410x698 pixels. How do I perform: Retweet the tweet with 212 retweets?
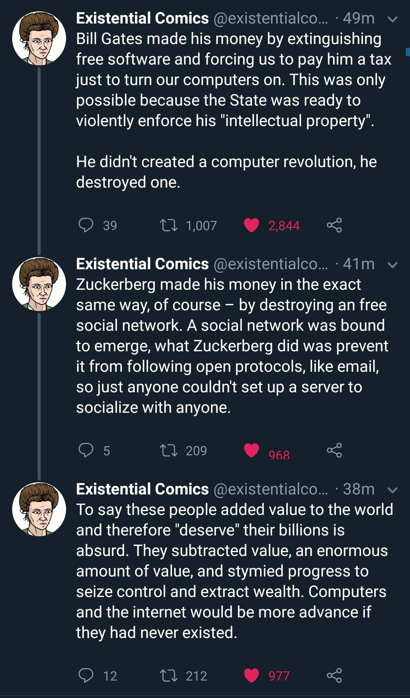coord(168,676)
